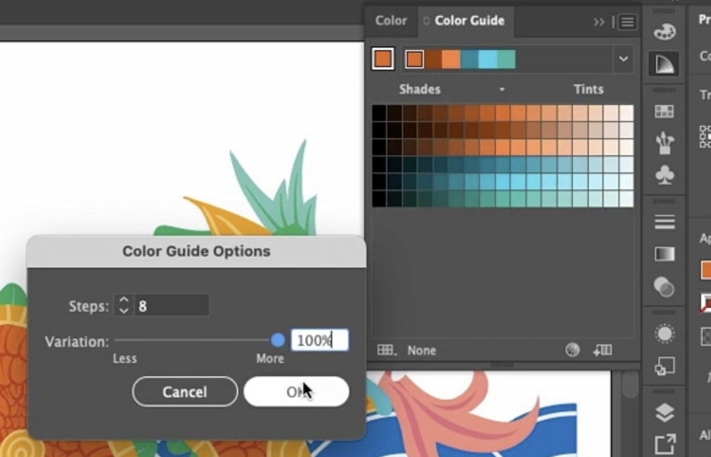Open the Transparency panel overlapping circles icon

point(665,287)
